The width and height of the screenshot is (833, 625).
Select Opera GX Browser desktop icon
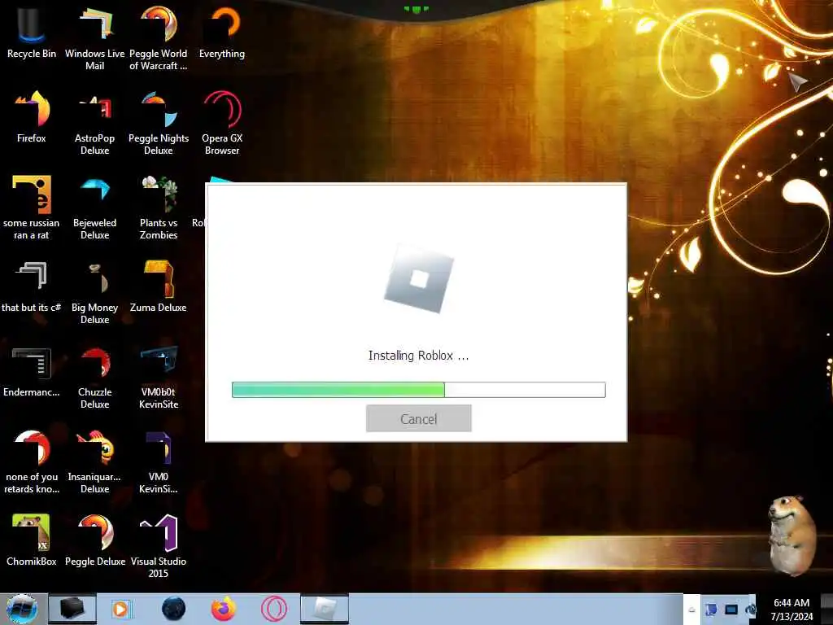(x=222, y=123)
